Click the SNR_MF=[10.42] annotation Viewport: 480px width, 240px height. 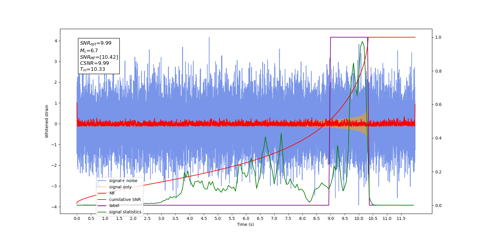click(99, 57)
